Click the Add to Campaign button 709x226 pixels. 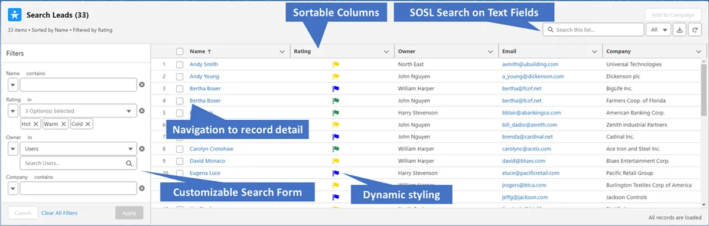pos(674,15)
